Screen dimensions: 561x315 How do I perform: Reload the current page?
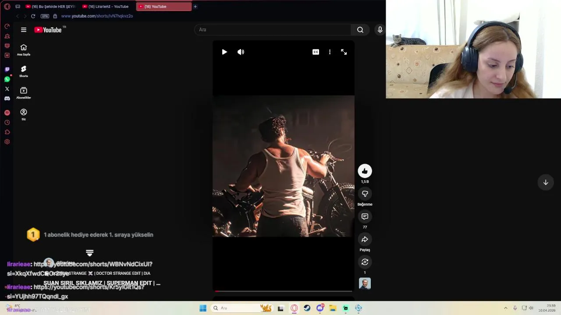(x=33, y=16)
